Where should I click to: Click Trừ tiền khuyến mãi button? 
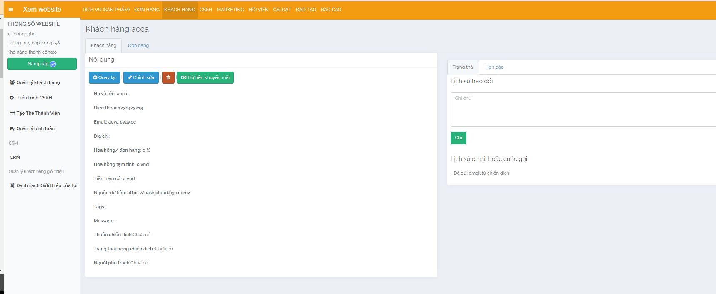pyautogui.click(x=205, y=78)
